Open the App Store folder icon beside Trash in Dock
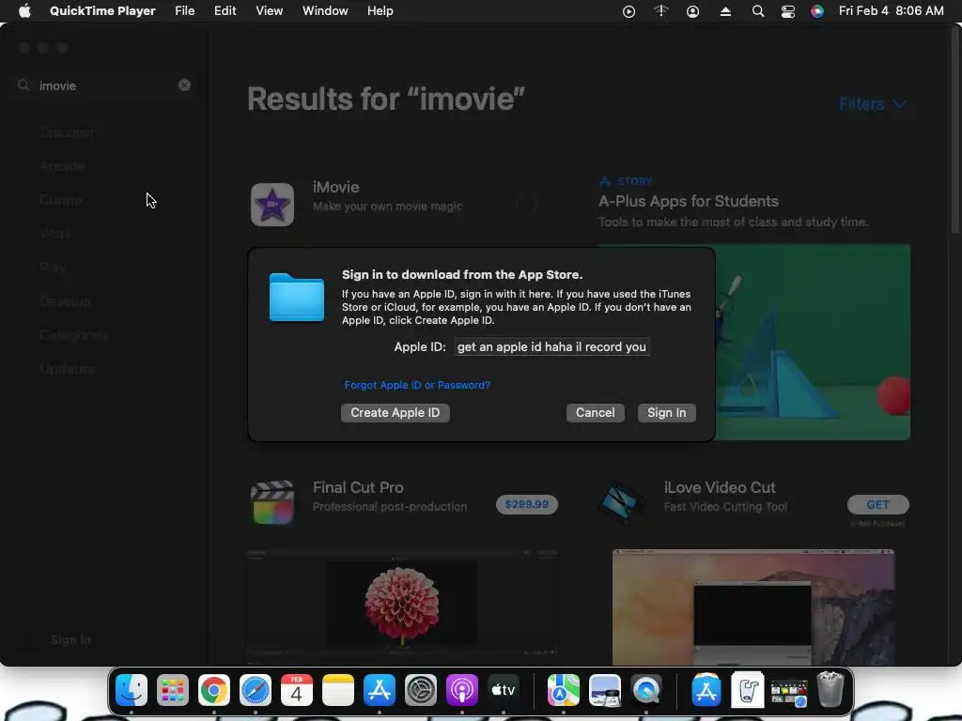 (706, 690)
